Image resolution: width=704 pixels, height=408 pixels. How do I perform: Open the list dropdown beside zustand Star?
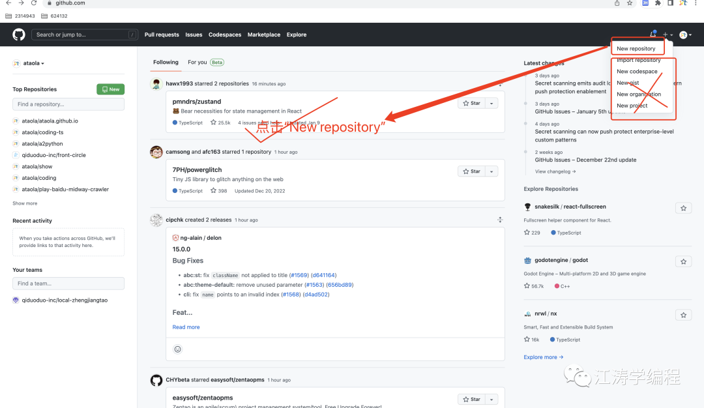491,103
